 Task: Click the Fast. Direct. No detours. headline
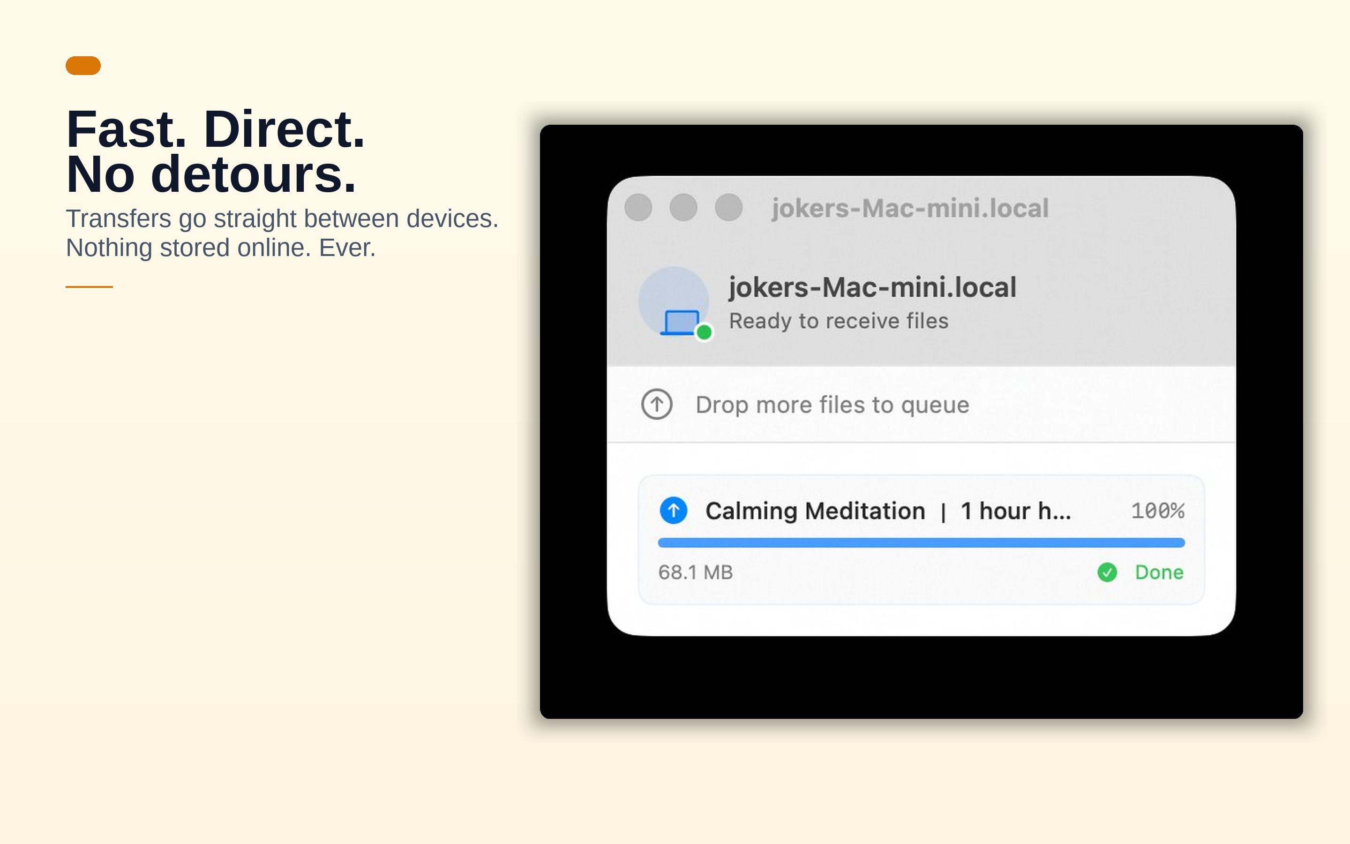point(215,151)
